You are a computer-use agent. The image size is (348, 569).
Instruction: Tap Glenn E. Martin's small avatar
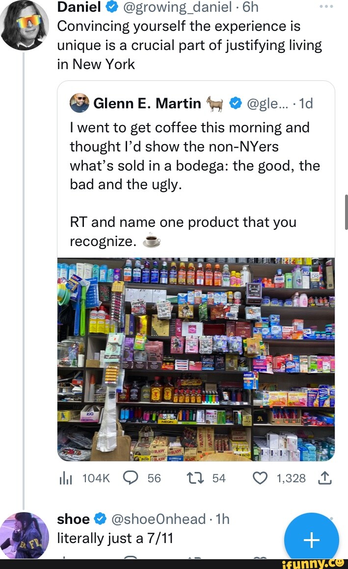(x=80, y=103)
